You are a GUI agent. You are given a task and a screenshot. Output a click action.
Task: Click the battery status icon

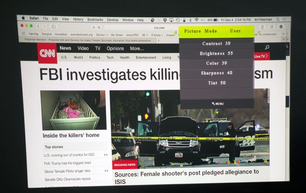[216, 20]
